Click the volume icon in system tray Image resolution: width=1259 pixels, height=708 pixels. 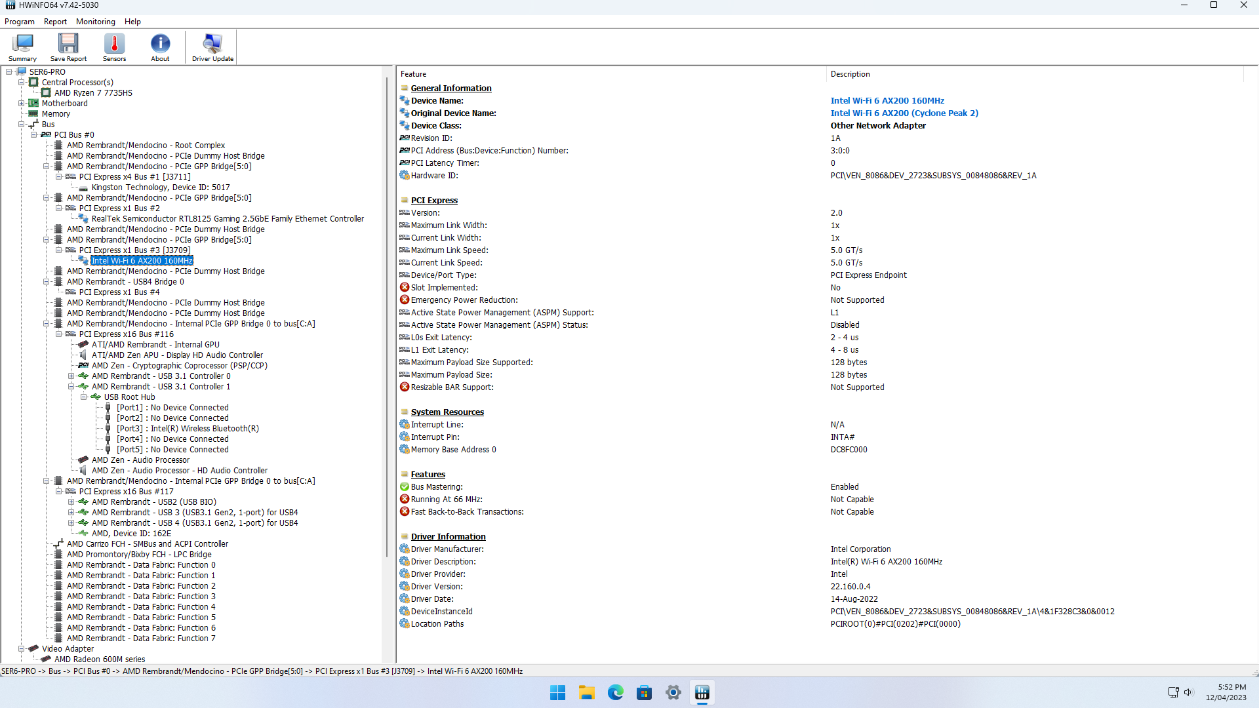(1189, 692)
